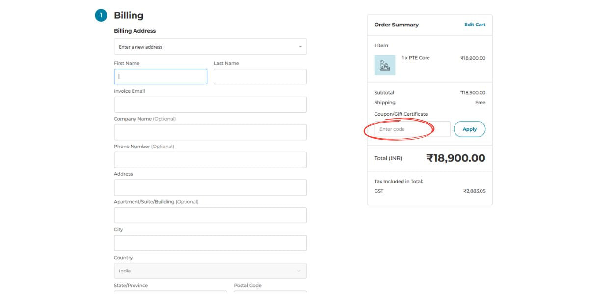Click the 'Tax Included in Total:' text
The image size is (589, 294).
[399, 182]
